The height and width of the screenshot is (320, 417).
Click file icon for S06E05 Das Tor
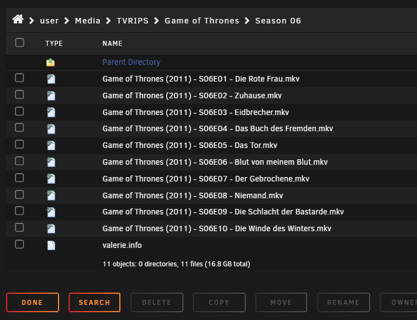(x=51, y=145)
